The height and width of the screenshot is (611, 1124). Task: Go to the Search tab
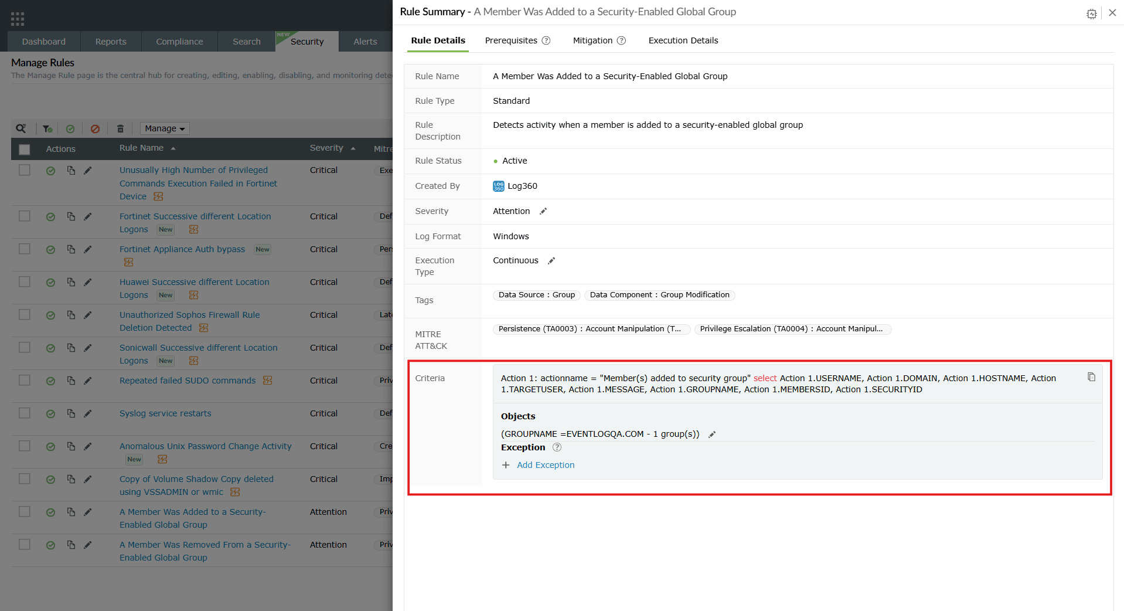247,42
